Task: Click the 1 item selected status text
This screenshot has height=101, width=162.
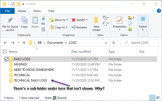Action: (29, 98)
